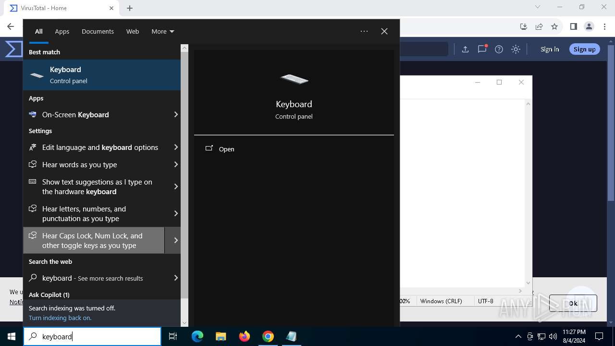Go back with the Chrome back arrow
The image size is (615, 346).
[11, 26]
